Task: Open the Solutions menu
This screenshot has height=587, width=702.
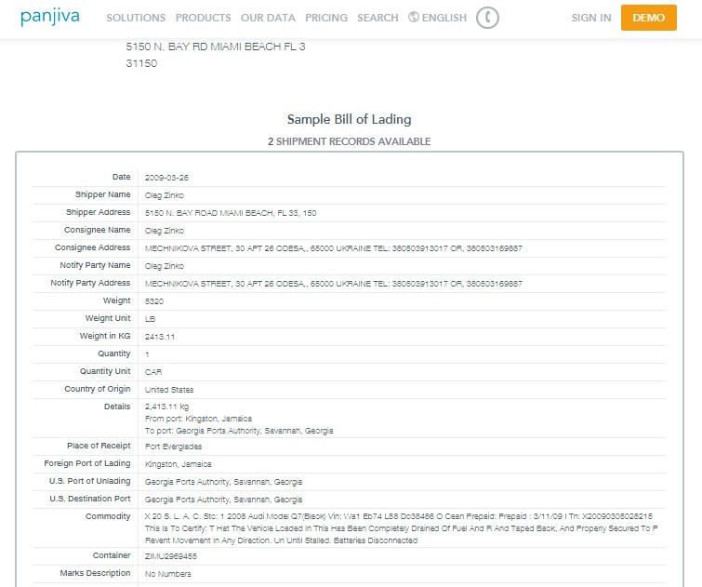Action: [136, 18]
